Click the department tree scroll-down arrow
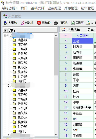Image resolution: width=96 pixels, height=139 pixels. (x=56, y=134)
